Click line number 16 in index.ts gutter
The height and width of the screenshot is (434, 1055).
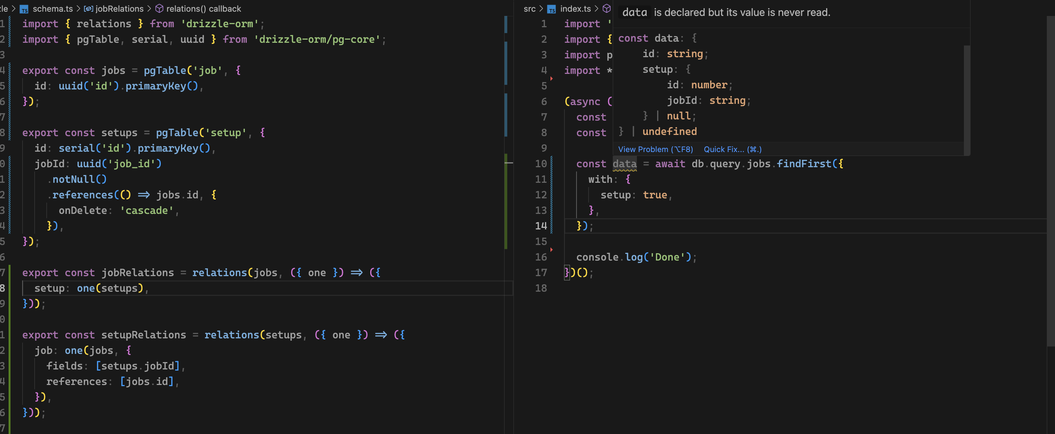(x=541, y=257)
